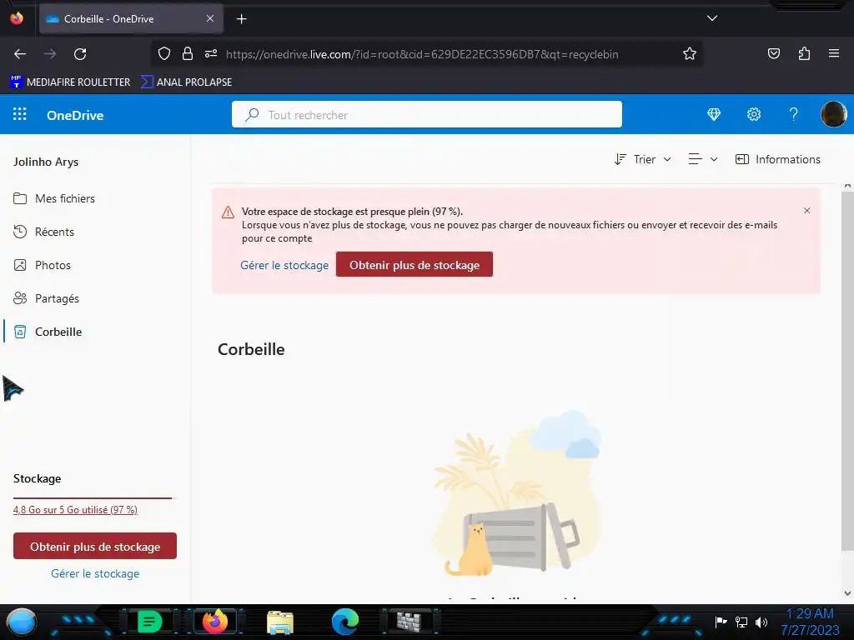This screenshot has width=854, height=640.
Task: Open the volume speaker tray icon
Action: 761,622
